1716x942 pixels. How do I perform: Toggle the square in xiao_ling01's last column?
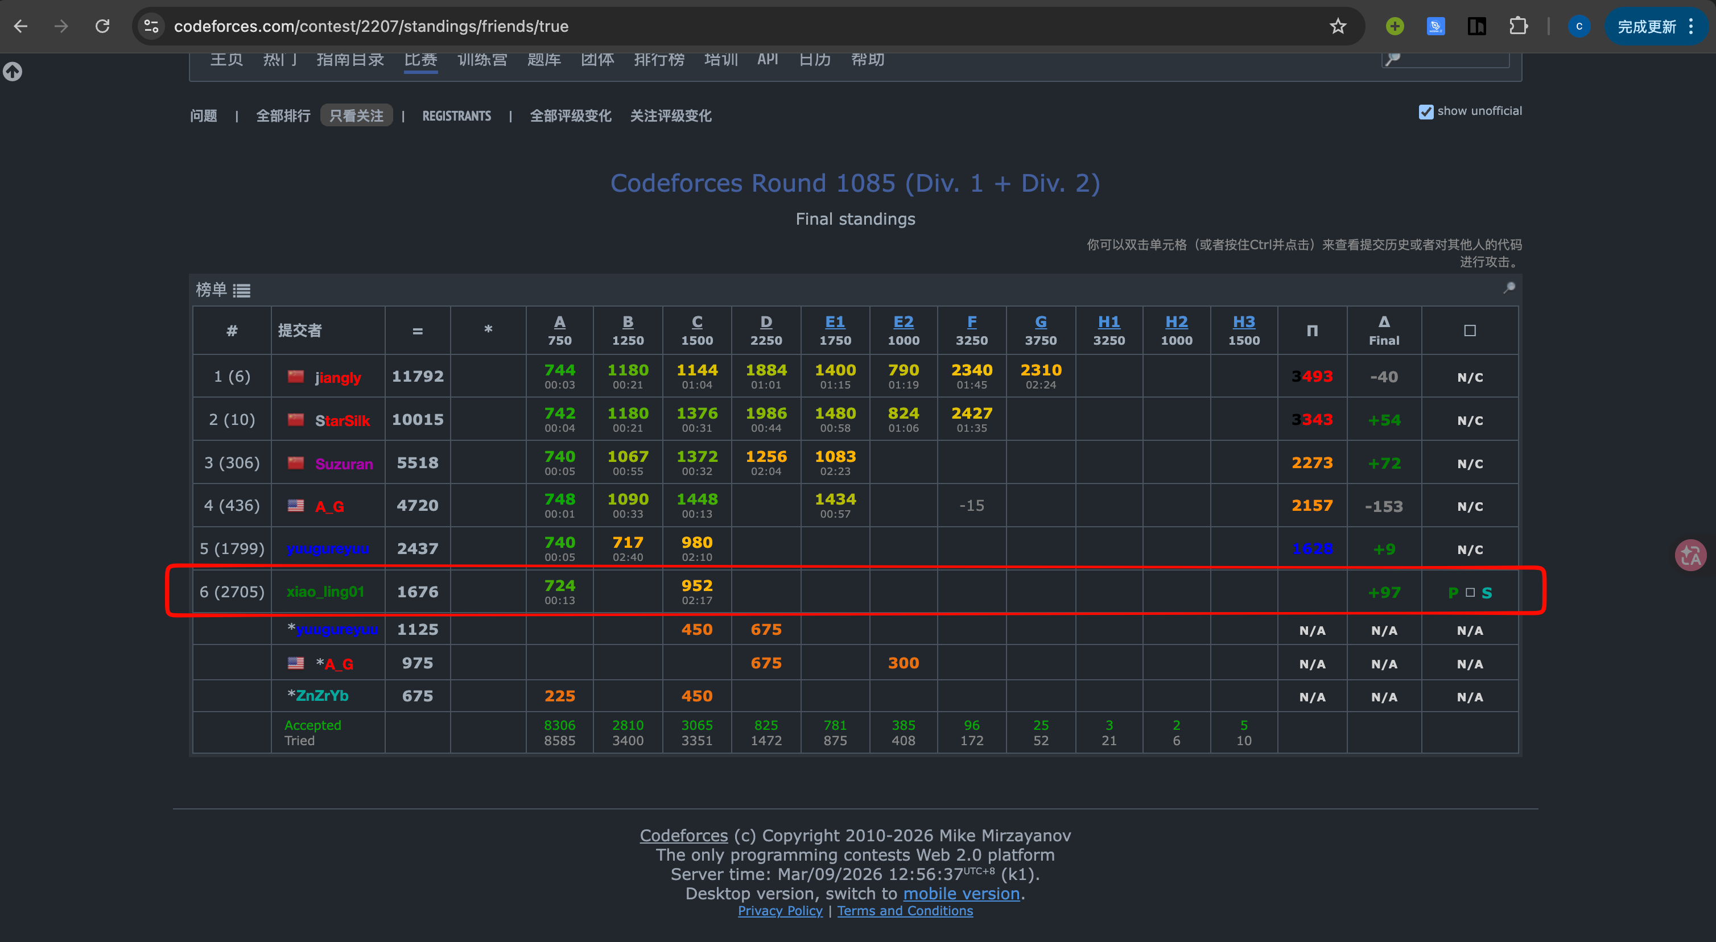pos(1470,592)
